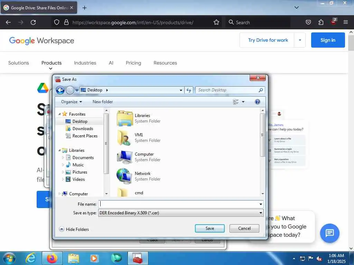Select Music in navigation tree

click(78, 165)
